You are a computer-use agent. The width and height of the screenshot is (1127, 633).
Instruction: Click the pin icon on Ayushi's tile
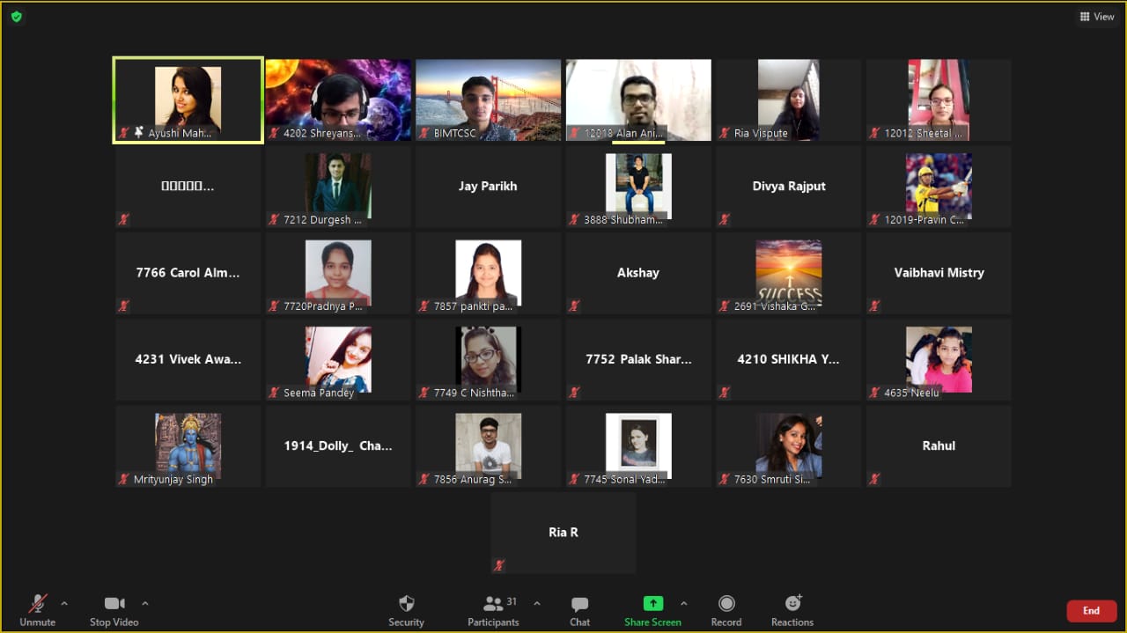point(139,133)
